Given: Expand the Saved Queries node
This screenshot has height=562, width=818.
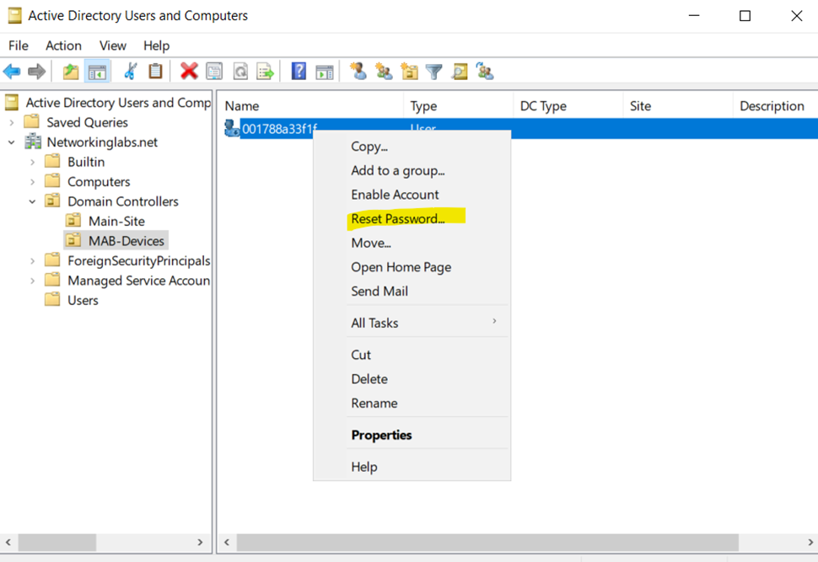Looking at the screenshot, I should 12,122.
